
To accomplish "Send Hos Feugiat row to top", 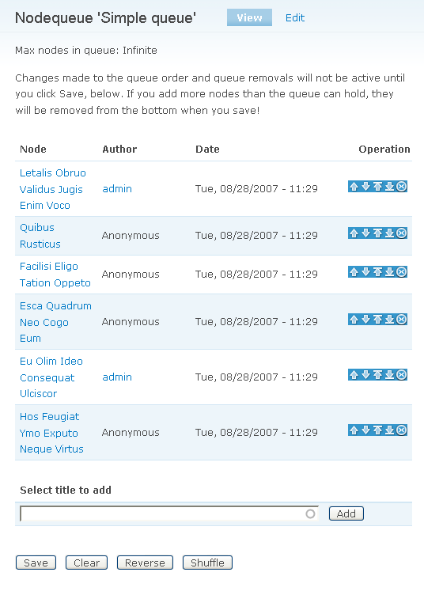I will coord(377,430).
